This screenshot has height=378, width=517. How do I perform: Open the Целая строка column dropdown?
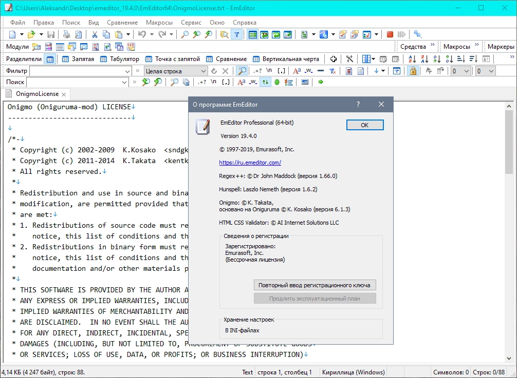tap(203, 71)
